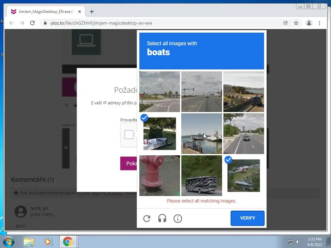Click the VERIFY button
The height and width of the screenshot is (248, 331).
click(x=247, y=218)
